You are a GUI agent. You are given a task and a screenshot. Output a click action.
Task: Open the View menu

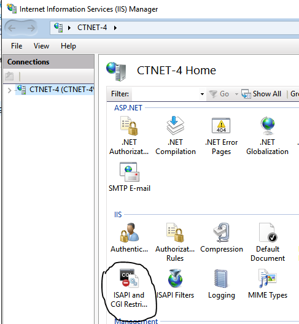click(41, 46)
